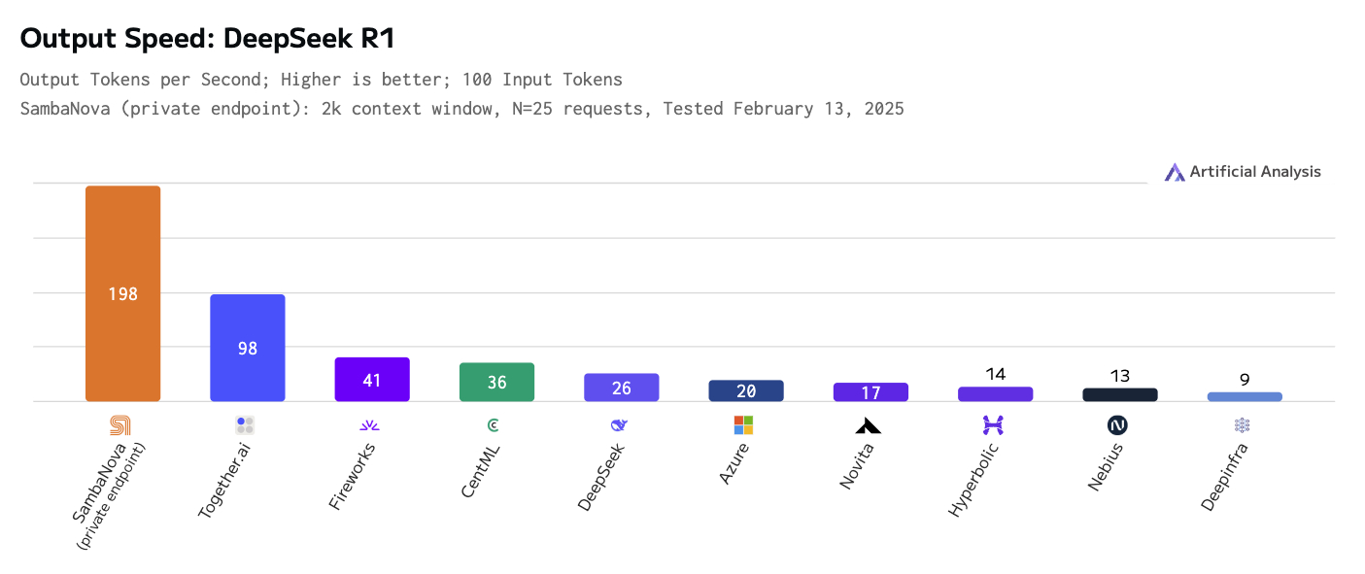Viewport: 1365px width, 574px height.
Task: Select the orange SambaNova 198 bar
Action: click(x=122, y=293)
